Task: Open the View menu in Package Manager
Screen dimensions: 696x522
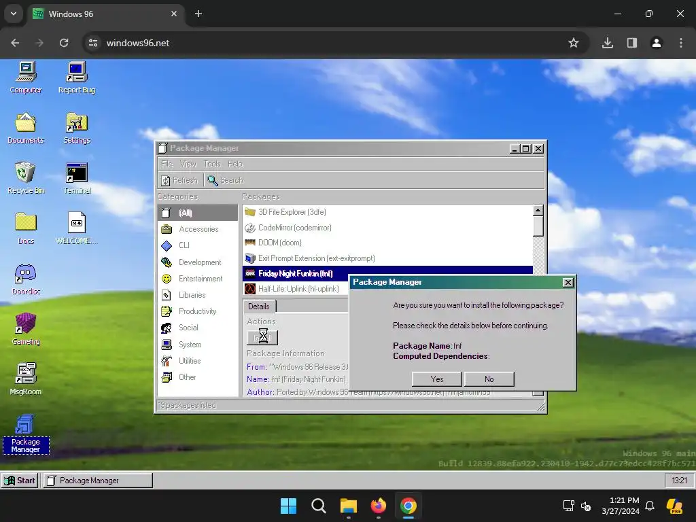Action: tap(188, 164)
